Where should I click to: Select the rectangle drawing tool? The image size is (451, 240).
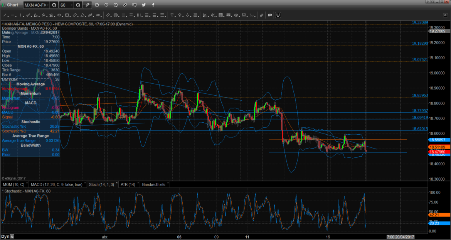click(67, 15)
